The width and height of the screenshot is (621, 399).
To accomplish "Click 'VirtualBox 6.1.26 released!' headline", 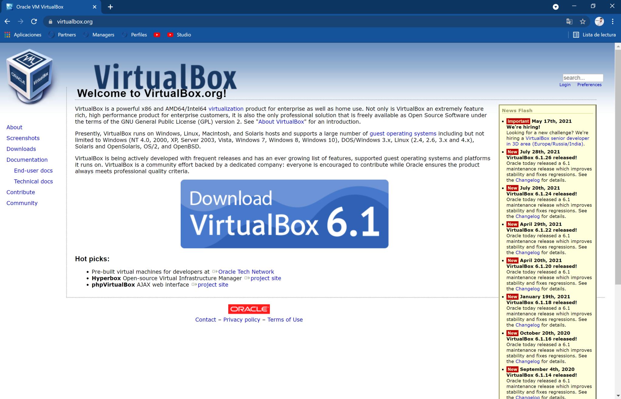I will click(542, 158).
